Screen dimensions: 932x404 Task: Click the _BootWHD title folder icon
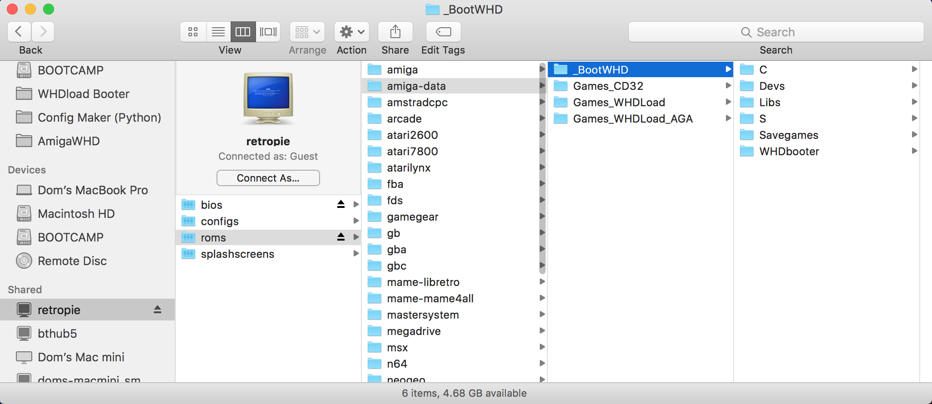[x=432, y=9]
